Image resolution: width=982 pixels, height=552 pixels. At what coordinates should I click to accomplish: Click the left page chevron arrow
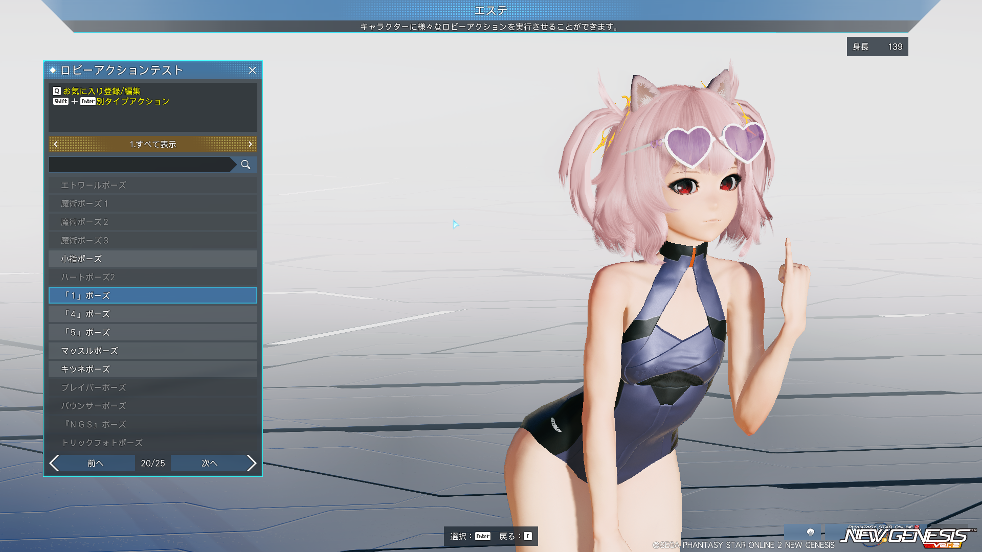pos(55,463)
